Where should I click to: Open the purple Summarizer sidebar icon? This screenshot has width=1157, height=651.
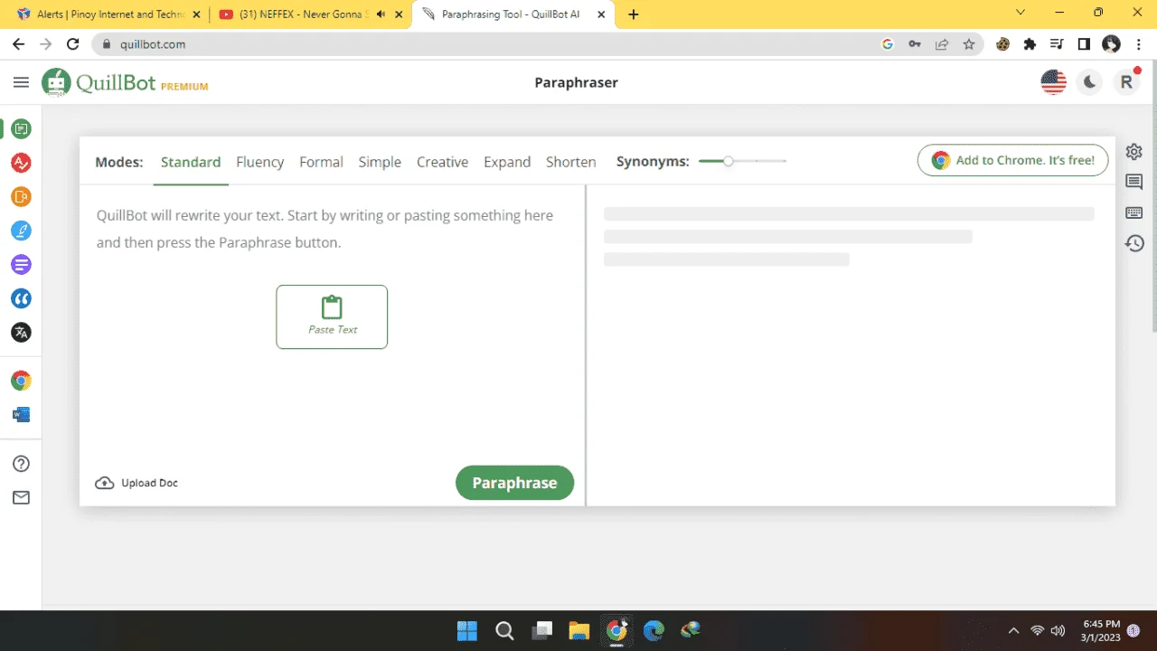click(22, 265)
